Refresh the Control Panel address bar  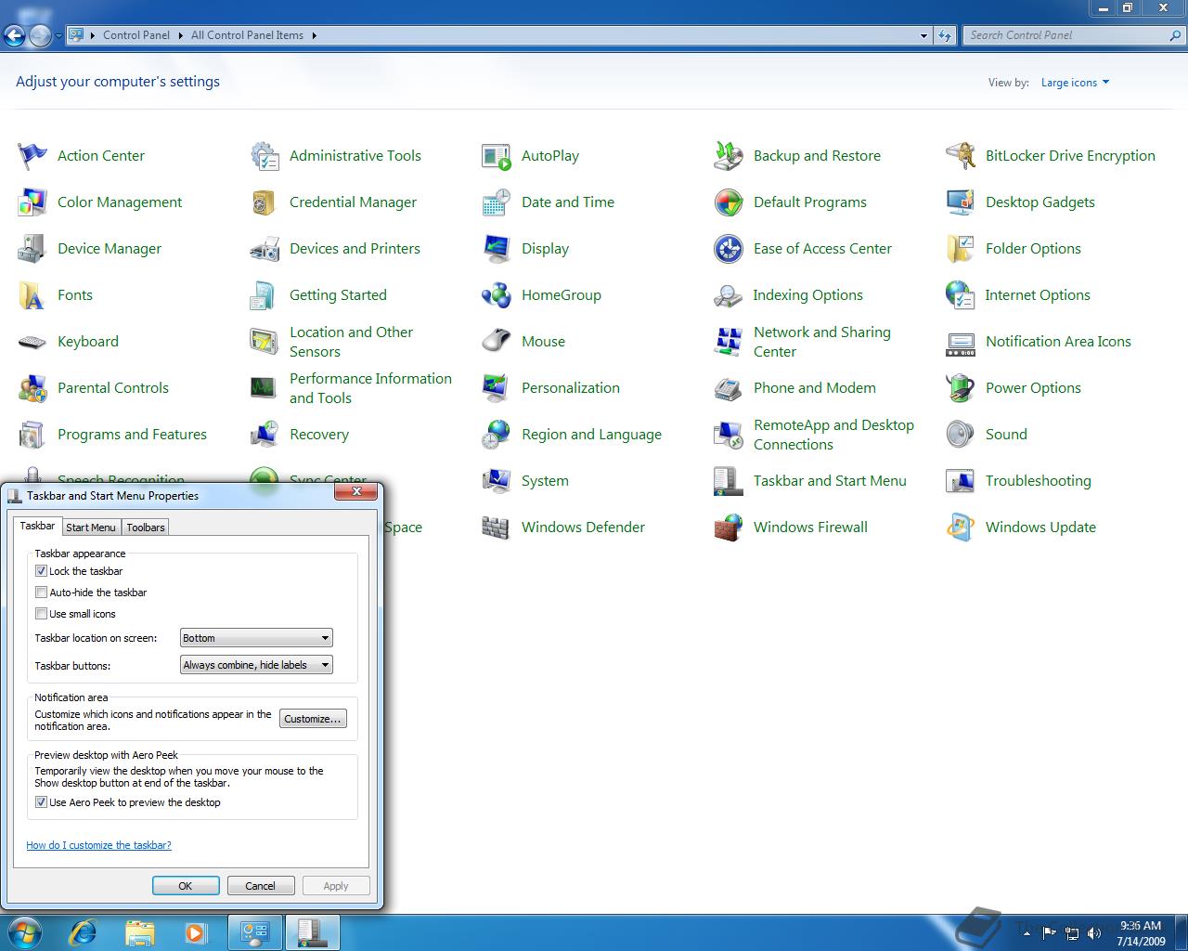tap(945, 35)
